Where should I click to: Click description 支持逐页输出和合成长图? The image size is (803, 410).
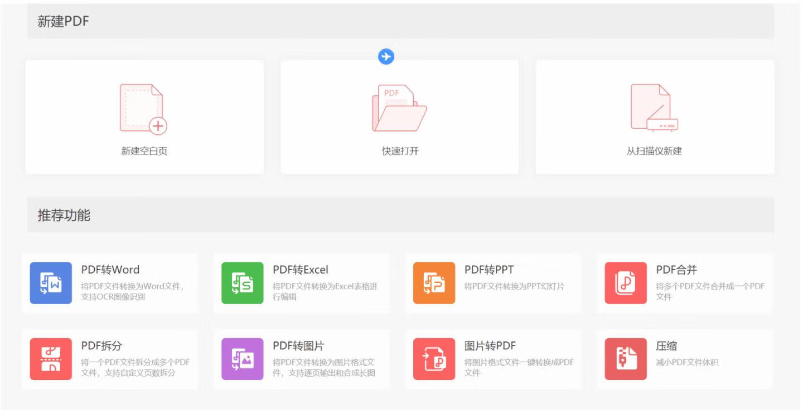[x=331, y=373]
